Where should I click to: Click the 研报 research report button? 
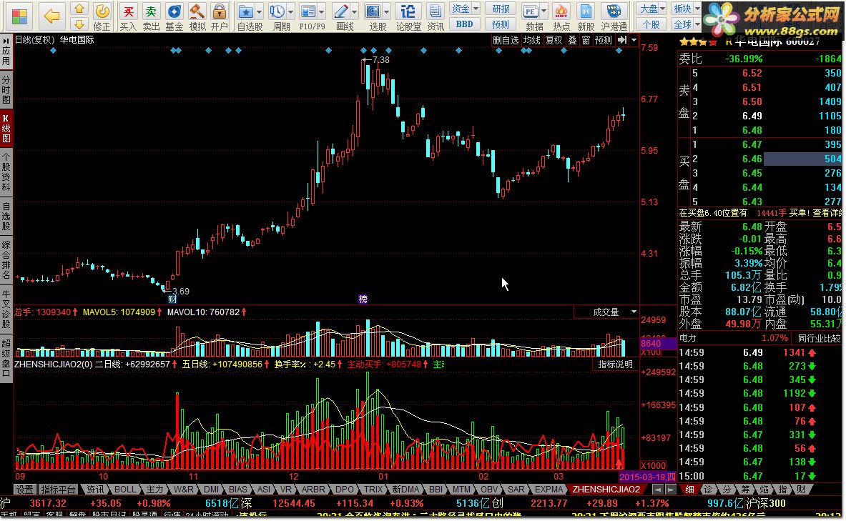point(501,9)
